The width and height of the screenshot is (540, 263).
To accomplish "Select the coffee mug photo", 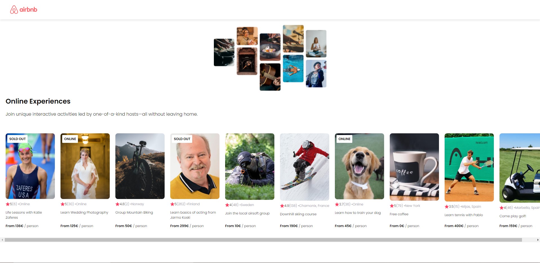I will click(x=414, y=167).
